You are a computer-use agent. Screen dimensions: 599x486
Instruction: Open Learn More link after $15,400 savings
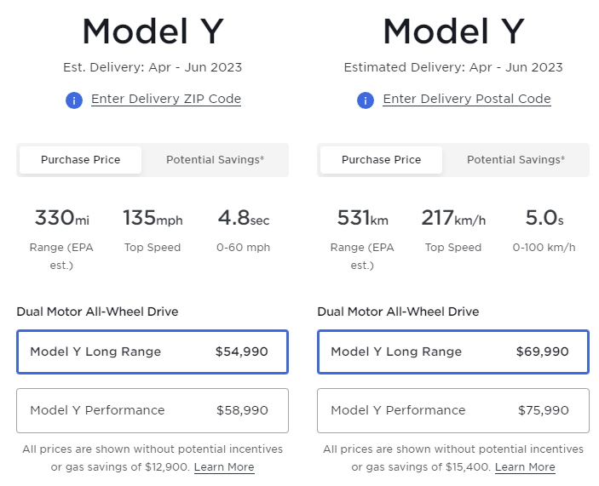(525, 467)
